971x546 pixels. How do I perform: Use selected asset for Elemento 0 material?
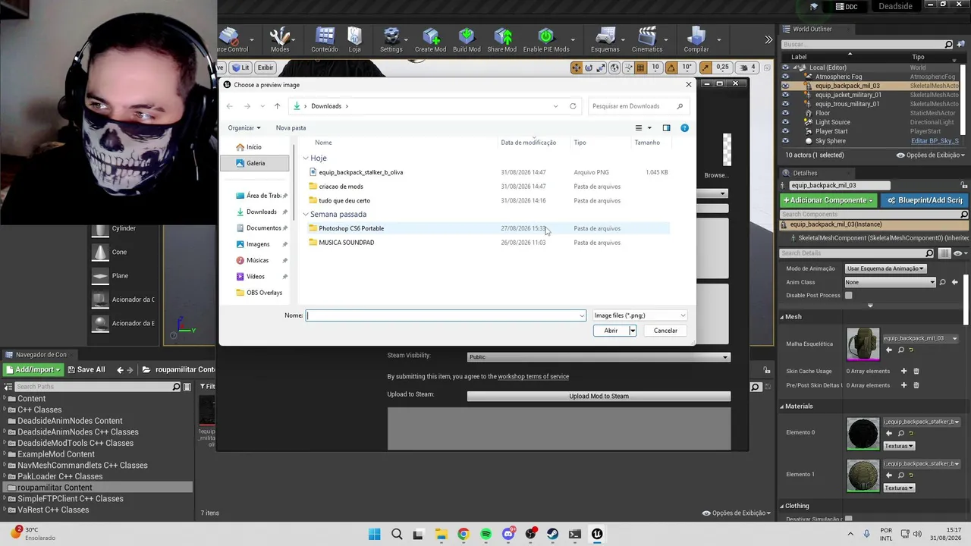coord(889,433)
